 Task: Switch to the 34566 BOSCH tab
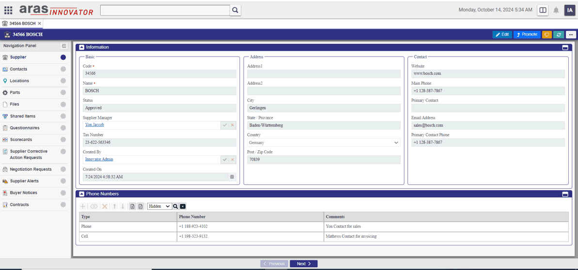point(22,23)
